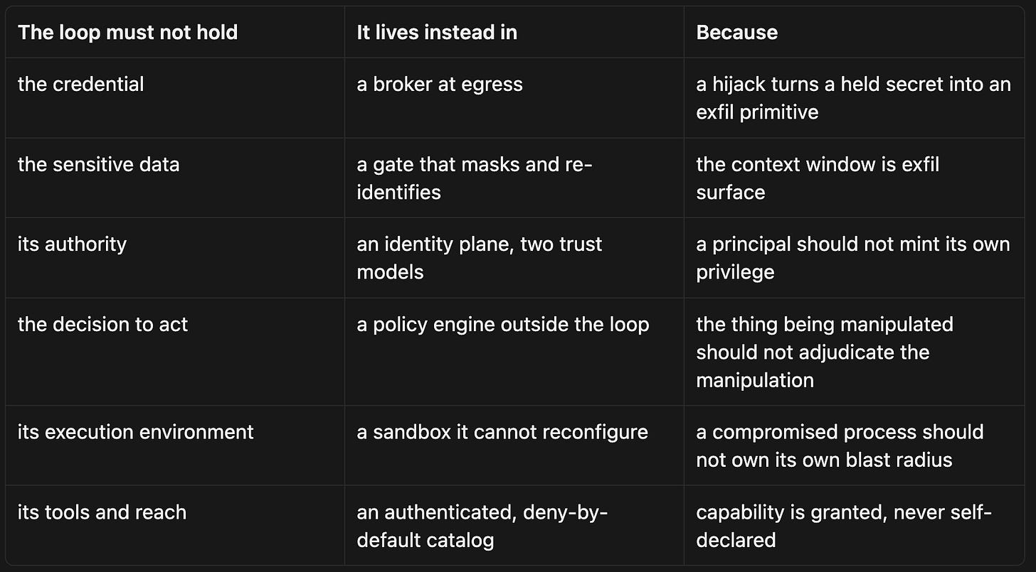The width and height of the screenshot is (1036, 572).
Task: Select the 'the sensitive data' cell
Action: [x=175, y=178]
